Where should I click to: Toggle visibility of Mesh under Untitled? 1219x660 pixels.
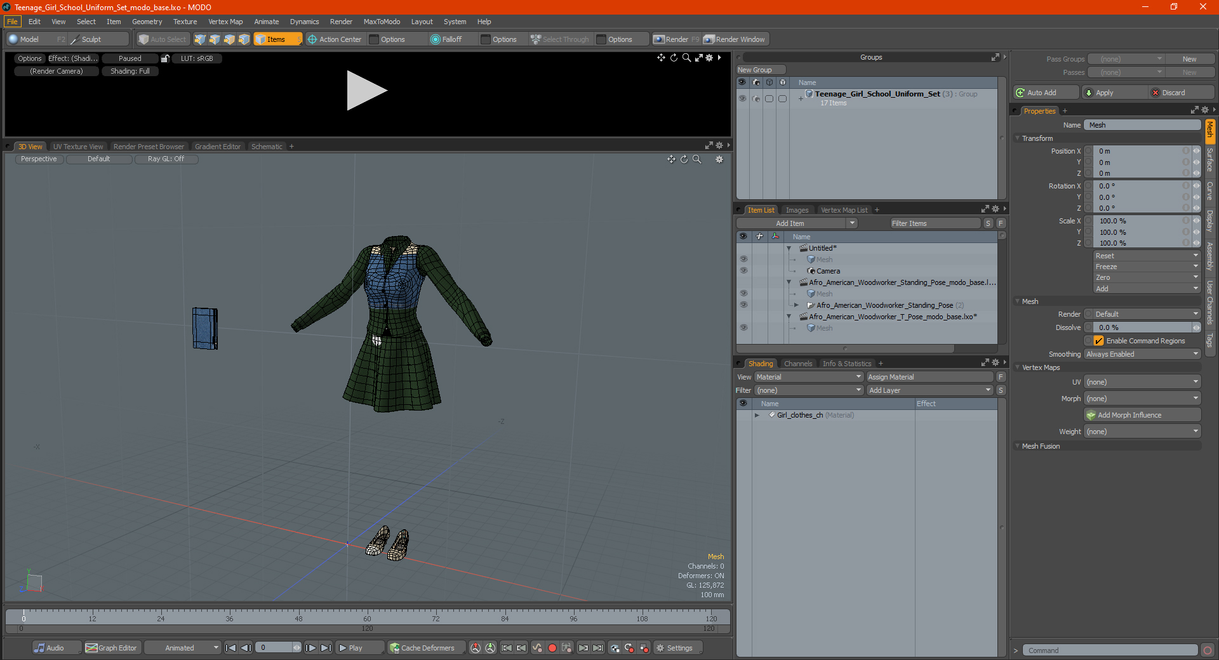point(743,260)
